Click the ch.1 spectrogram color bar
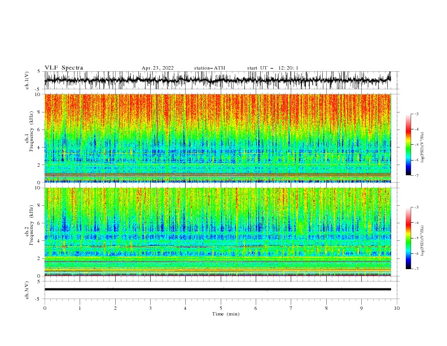447x346 pixels. click(408, 145)
